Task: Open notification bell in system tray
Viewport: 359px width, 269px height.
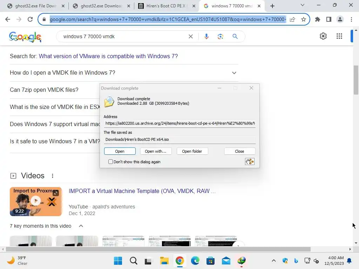Action: pyautogui.click(x=350, y=261)
